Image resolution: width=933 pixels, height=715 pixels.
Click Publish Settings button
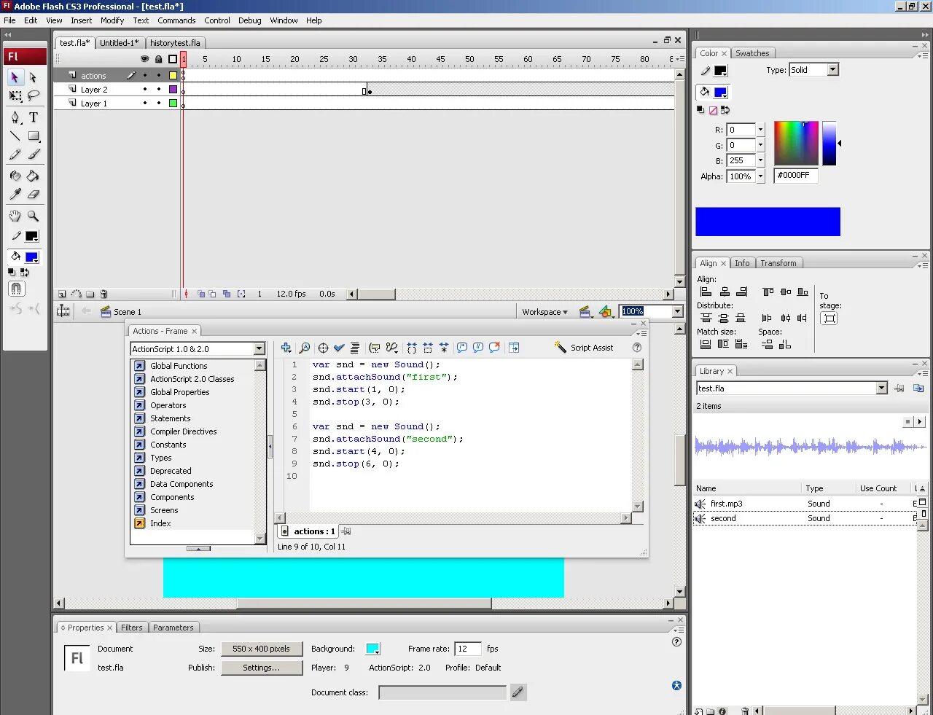click(x=262, y=668)
